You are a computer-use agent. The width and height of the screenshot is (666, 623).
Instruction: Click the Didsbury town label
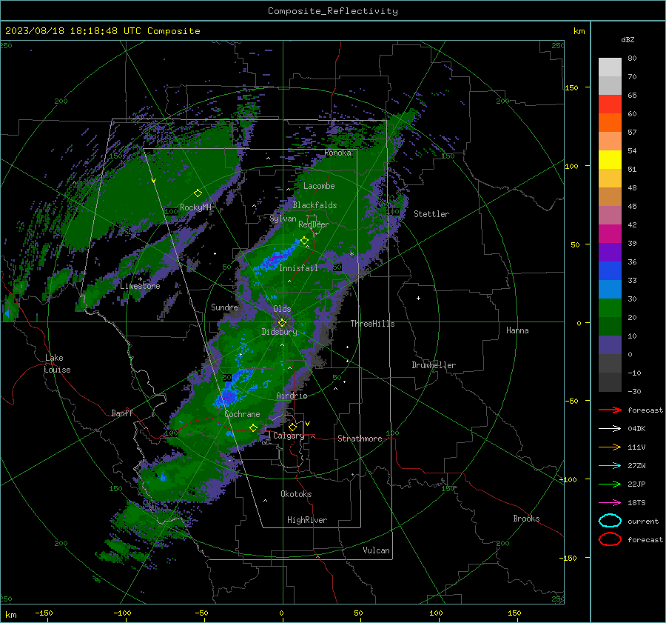279,332
